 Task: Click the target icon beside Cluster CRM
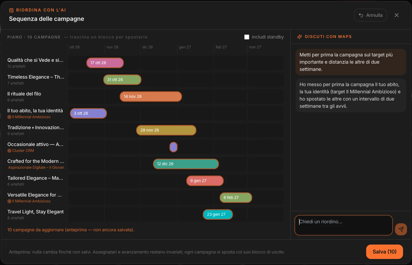(x=9, y=151)
